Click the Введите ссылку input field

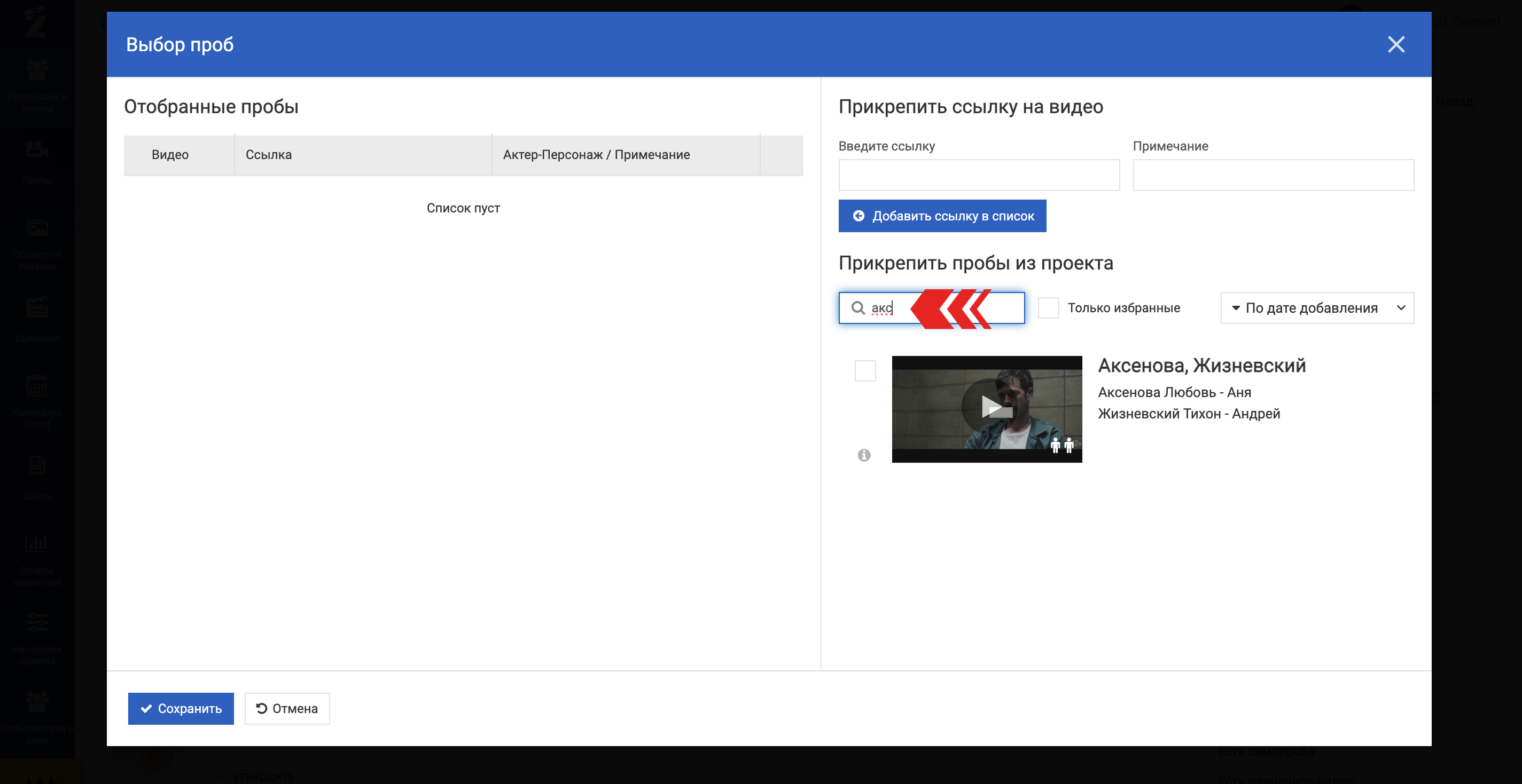(979, 176)
